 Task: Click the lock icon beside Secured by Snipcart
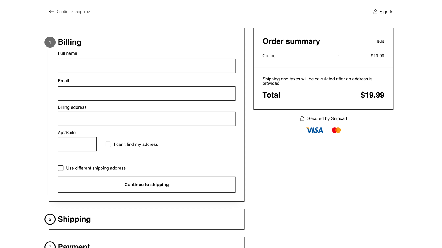tap(302, 118)
